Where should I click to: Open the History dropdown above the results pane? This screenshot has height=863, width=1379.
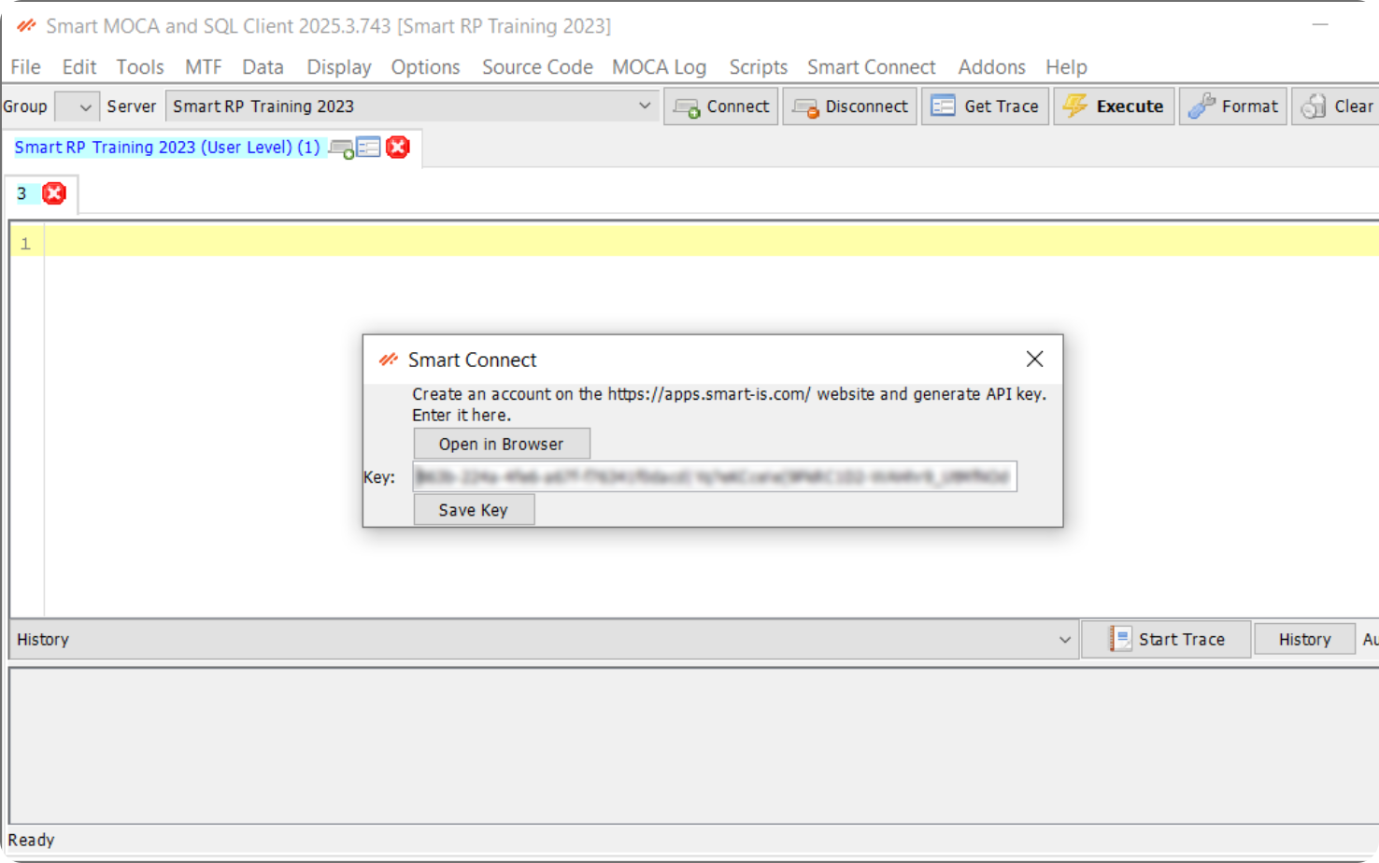pyautogui.click(x=1064, y=640)
